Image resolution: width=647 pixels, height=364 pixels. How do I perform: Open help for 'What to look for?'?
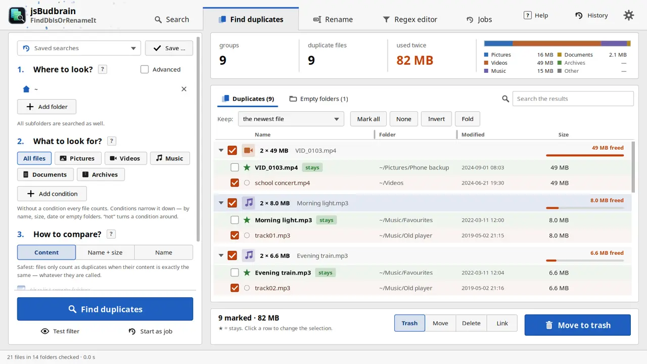point(112,141)
